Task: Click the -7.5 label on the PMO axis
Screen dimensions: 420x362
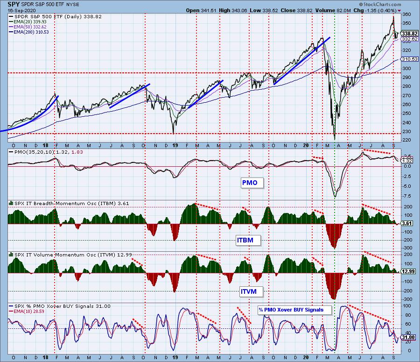Action: [x=407, y=196]
